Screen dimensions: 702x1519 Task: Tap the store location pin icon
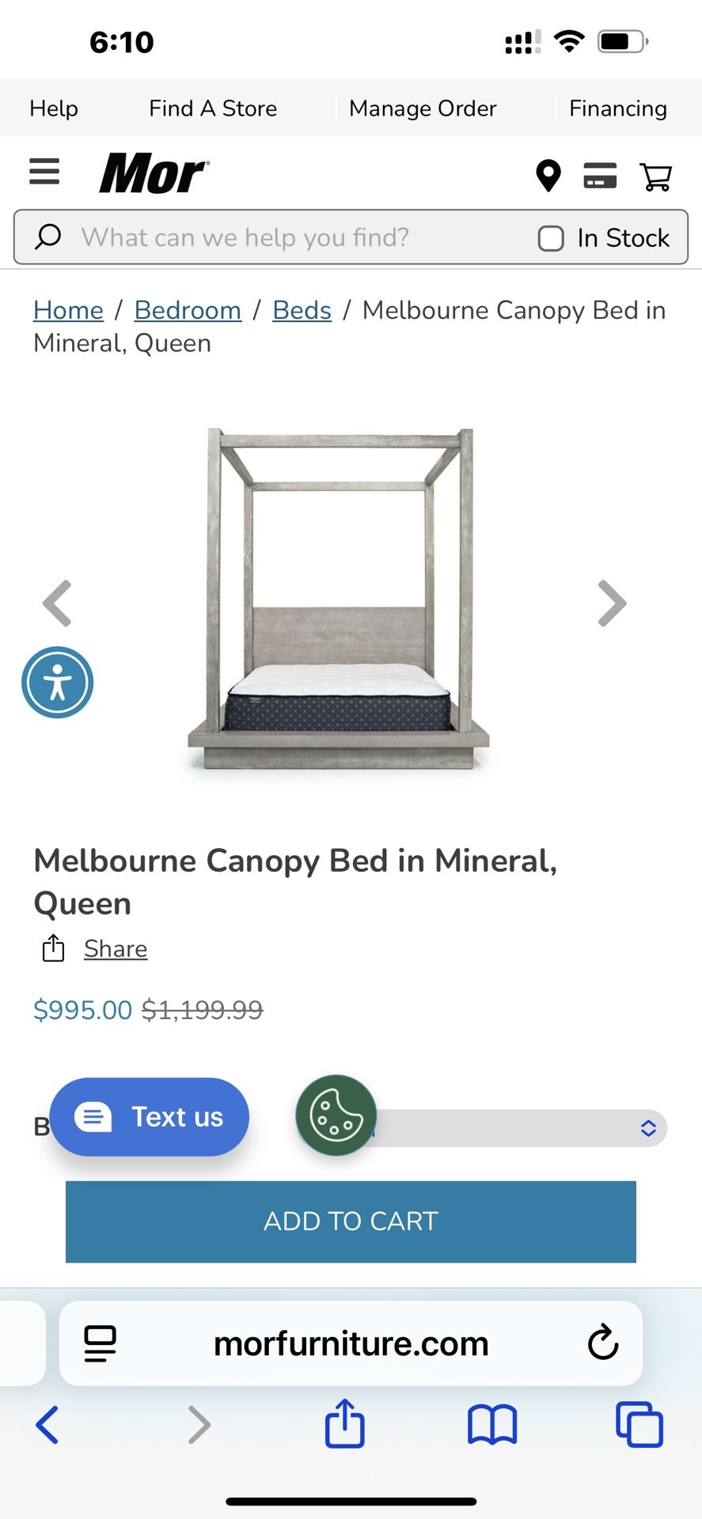[x=548, y=175]
